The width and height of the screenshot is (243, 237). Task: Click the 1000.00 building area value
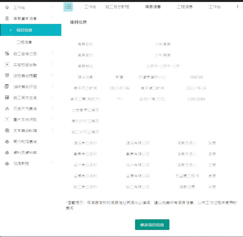pos(196,77)
